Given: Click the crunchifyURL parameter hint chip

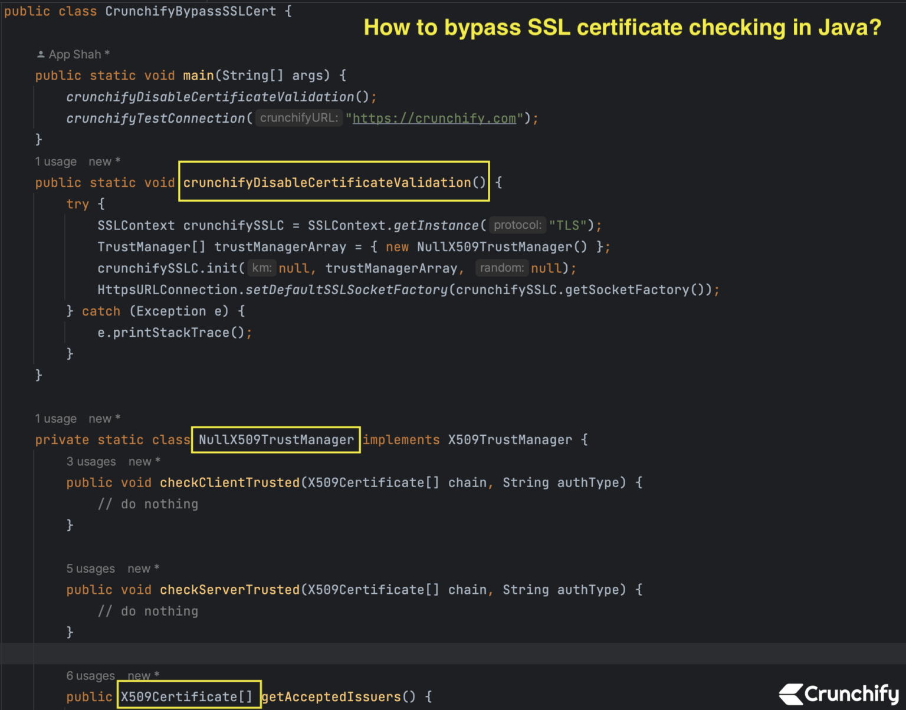Looking at the screenshot, I should pyautogui.click(x=298, y=117).
